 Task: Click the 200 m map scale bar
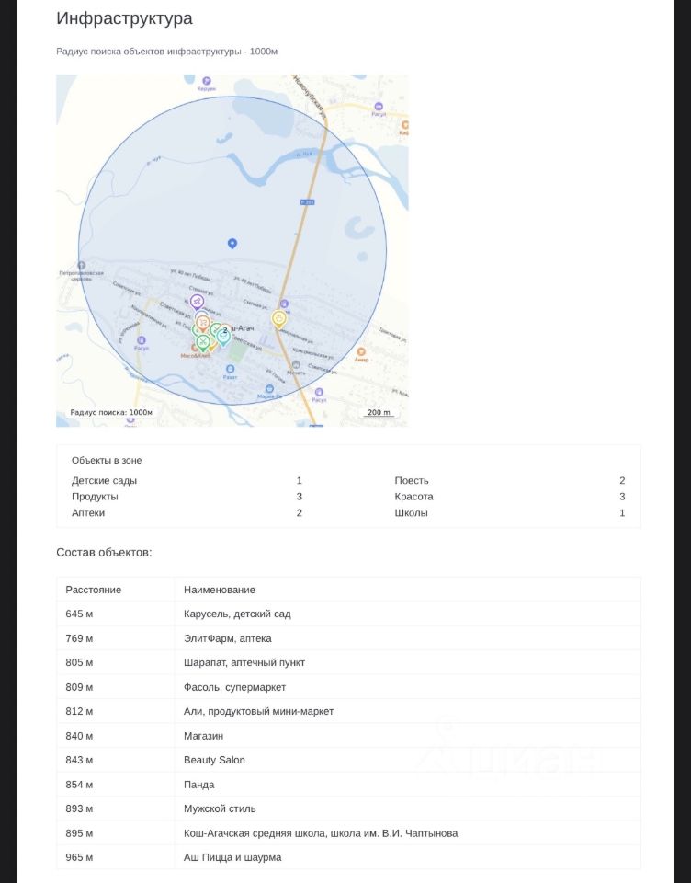click(379, 413)
